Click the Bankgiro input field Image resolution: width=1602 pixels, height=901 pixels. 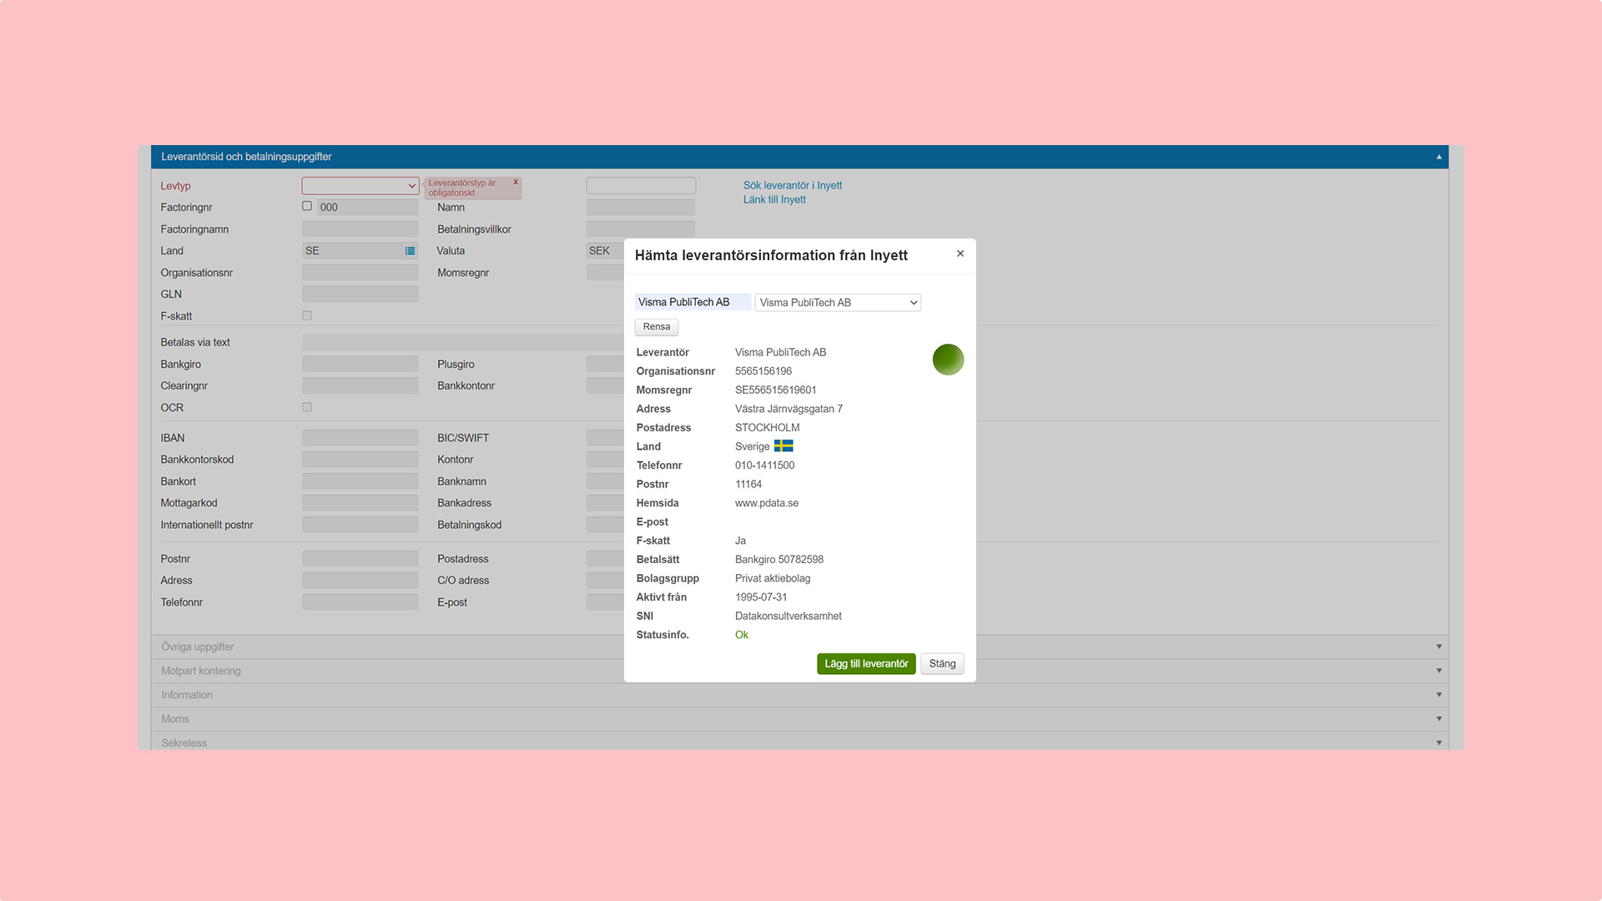(360, 365)
